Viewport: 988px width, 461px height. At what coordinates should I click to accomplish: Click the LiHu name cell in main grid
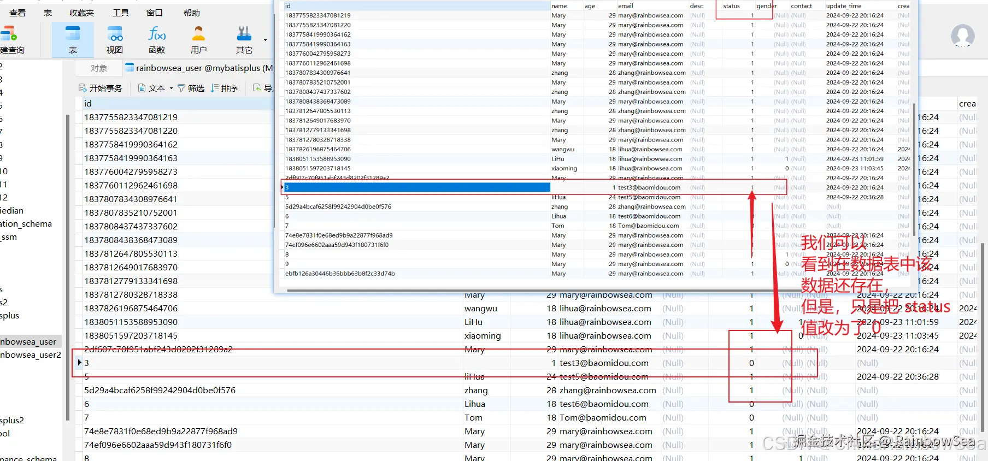(x=473, y=322)
